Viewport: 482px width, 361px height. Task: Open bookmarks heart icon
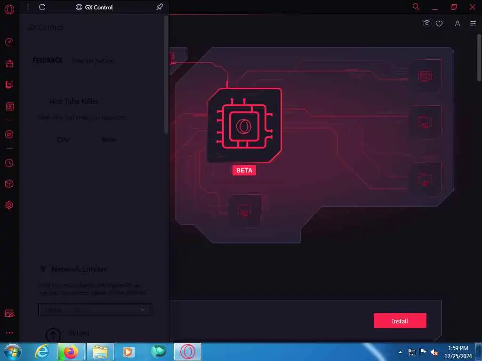coord(439,24)
